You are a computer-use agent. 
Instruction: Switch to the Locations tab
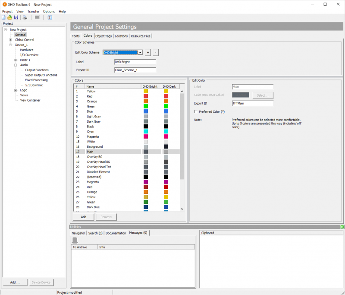(121, 36)
